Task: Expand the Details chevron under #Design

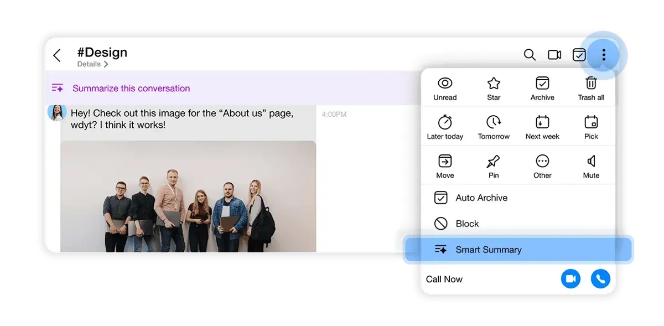Action: tap(106, 64)
